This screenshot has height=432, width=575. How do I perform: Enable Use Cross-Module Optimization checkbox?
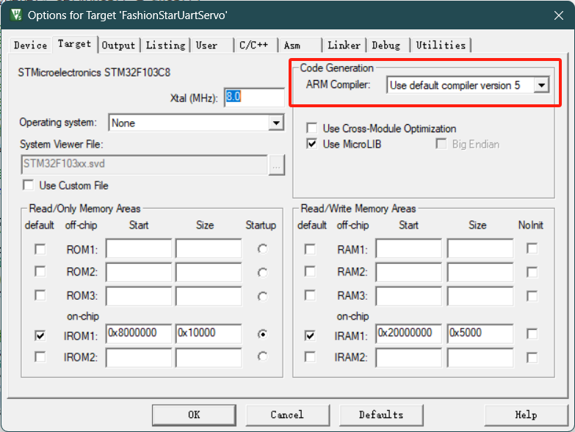[312, 129]
